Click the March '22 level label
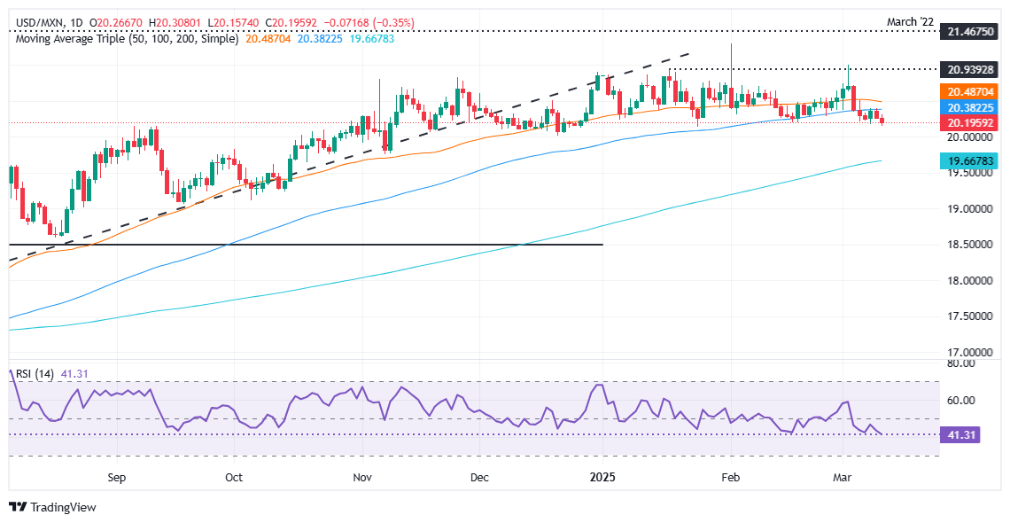Viewport: 1010px width, 523px height. click(x=910, y=22)
